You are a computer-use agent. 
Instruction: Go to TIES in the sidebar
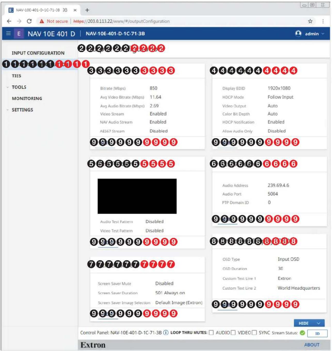[x=17, y=76]
